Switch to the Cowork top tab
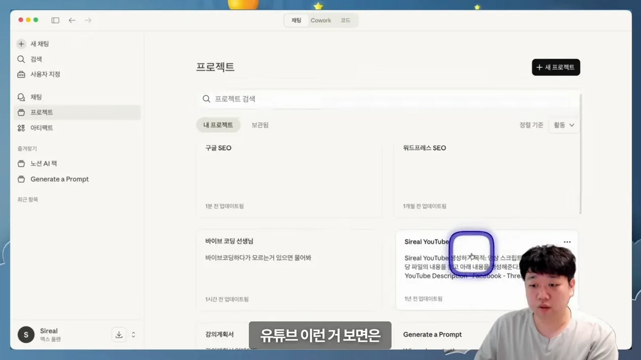This screenshot has height=360, width=641. pos(321,20)
